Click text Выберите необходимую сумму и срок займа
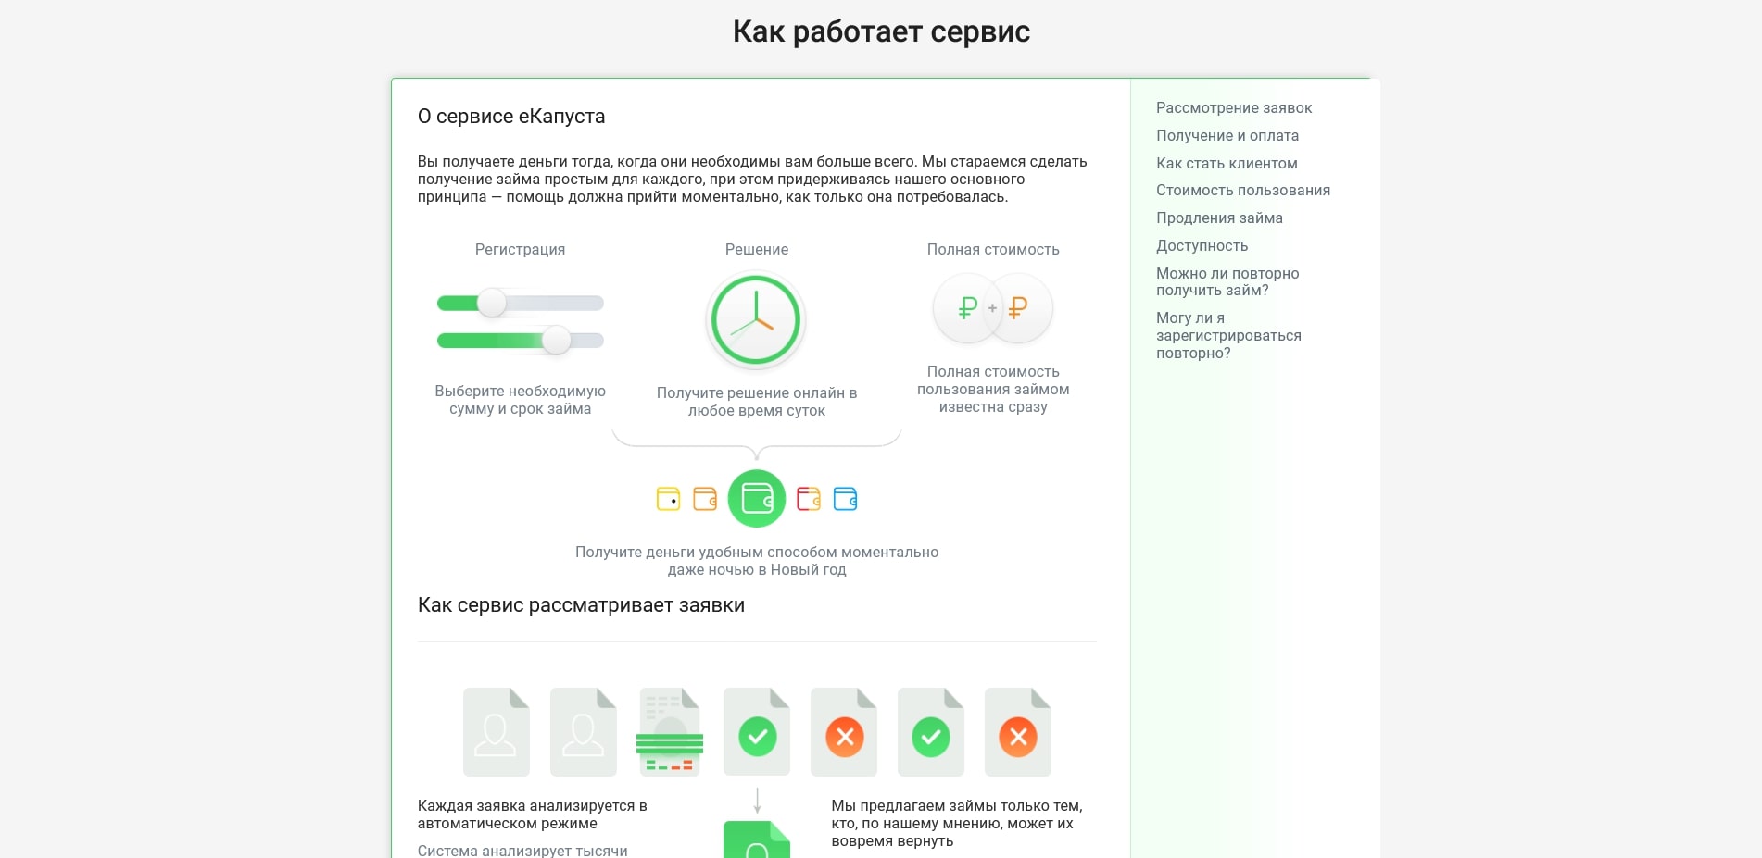 click(x=520, y=400)
